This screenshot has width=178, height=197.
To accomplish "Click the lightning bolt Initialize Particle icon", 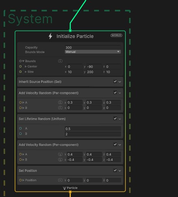I will 51,36.
